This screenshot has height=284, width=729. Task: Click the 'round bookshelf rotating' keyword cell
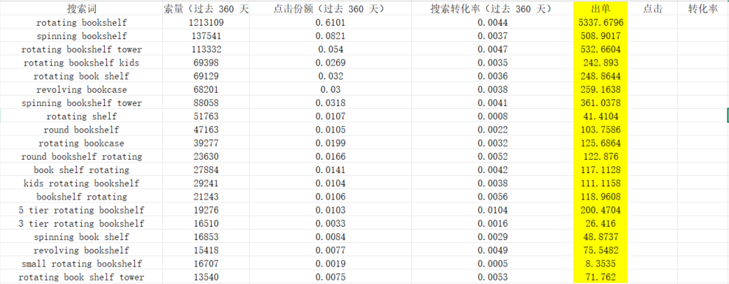[81, 157]
